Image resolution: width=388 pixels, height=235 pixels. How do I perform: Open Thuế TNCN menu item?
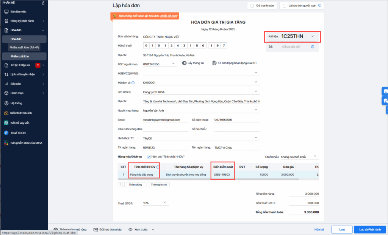pyautogui.click(x=18, y=133)
